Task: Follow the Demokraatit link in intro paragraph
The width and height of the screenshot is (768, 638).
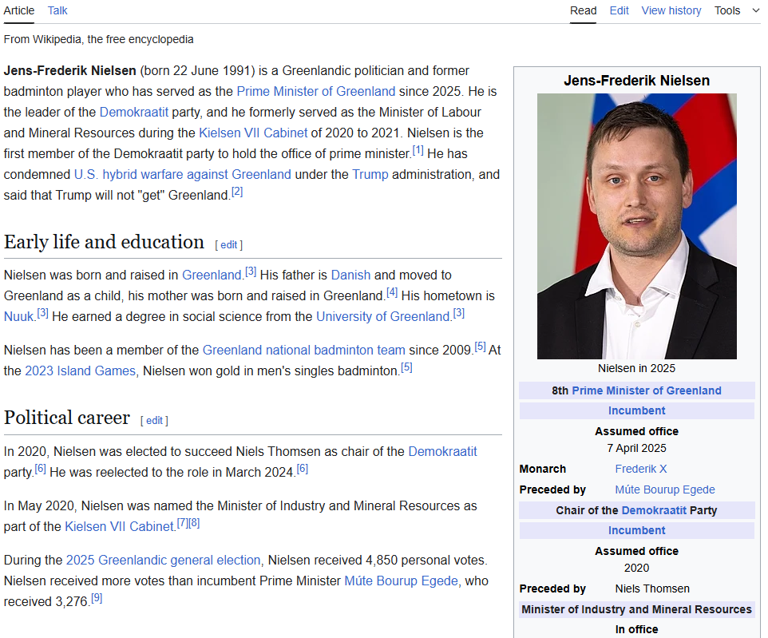Action: pyautogui.click(x=133, y=112)
